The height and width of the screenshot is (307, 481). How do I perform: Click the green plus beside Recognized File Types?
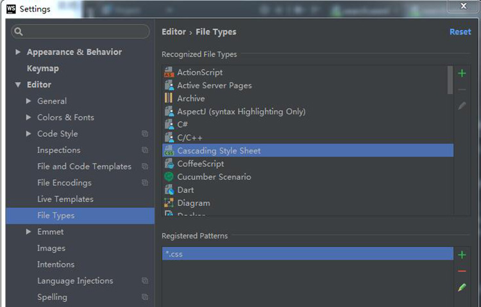tap(462, 74)
